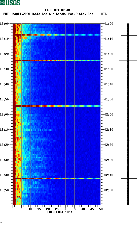Click the 'FREQUENCY (HZ)' axis title
Image resolution: width=139 pixels, height=225 pixels.
60,212
